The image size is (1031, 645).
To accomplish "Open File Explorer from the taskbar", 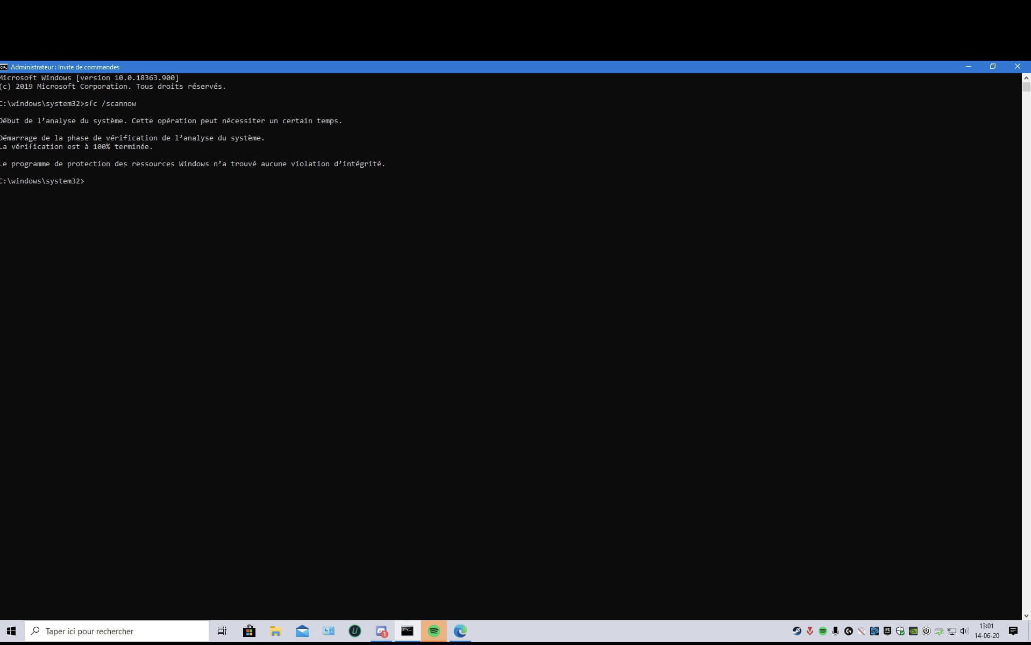I will pos(275,631).
